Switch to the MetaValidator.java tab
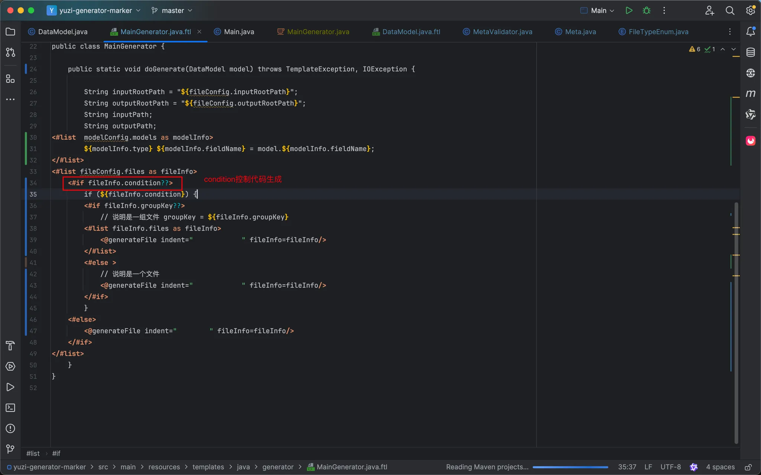Viewport: 761px width, 475px height. [502, 32]
